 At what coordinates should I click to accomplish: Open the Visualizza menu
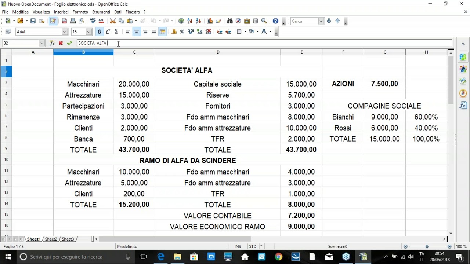41,12
